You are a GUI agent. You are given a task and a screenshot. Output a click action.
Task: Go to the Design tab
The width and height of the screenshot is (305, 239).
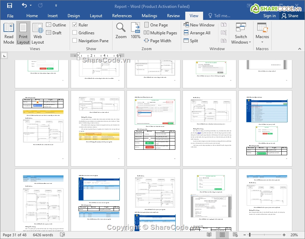(x=73, y=16)
